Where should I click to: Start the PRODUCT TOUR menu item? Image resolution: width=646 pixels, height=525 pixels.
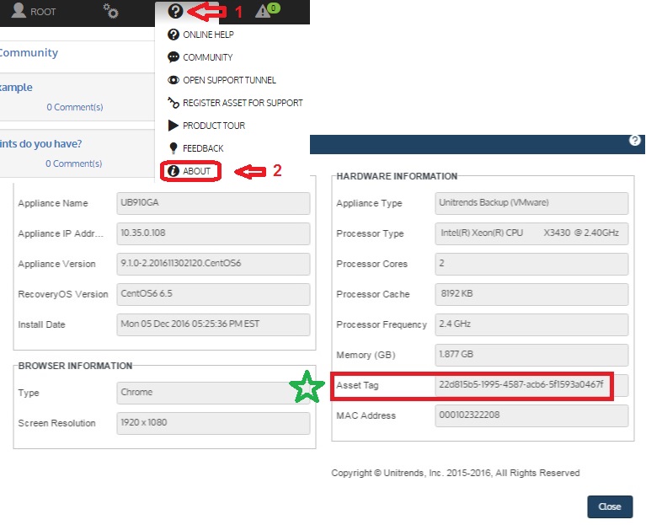(x=214, y=126)
